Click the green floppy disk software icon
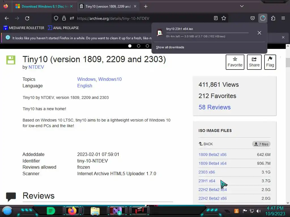Image resolution: width=290 pixels, height=217 pixels. [x=11, y=60]
